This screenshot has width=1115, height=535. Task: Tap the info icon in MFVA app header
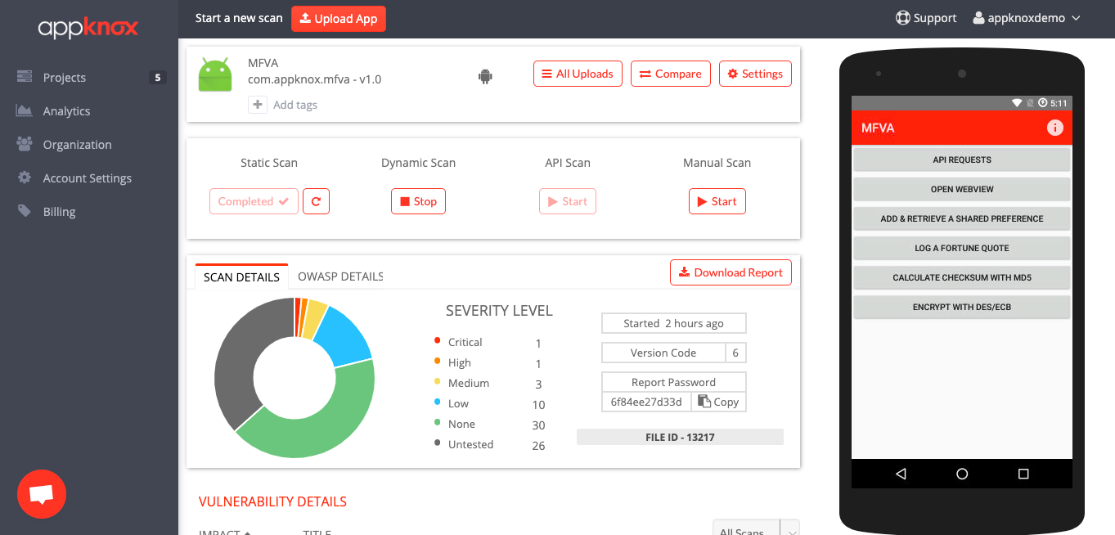pos(1054,128)
